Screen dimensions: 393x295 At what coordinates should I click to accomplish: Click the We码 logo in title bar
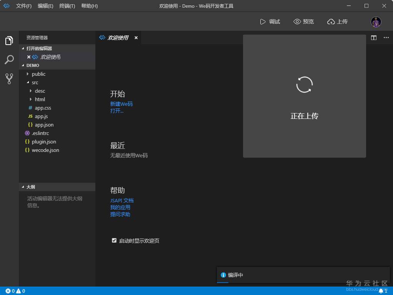coord(7,6)
